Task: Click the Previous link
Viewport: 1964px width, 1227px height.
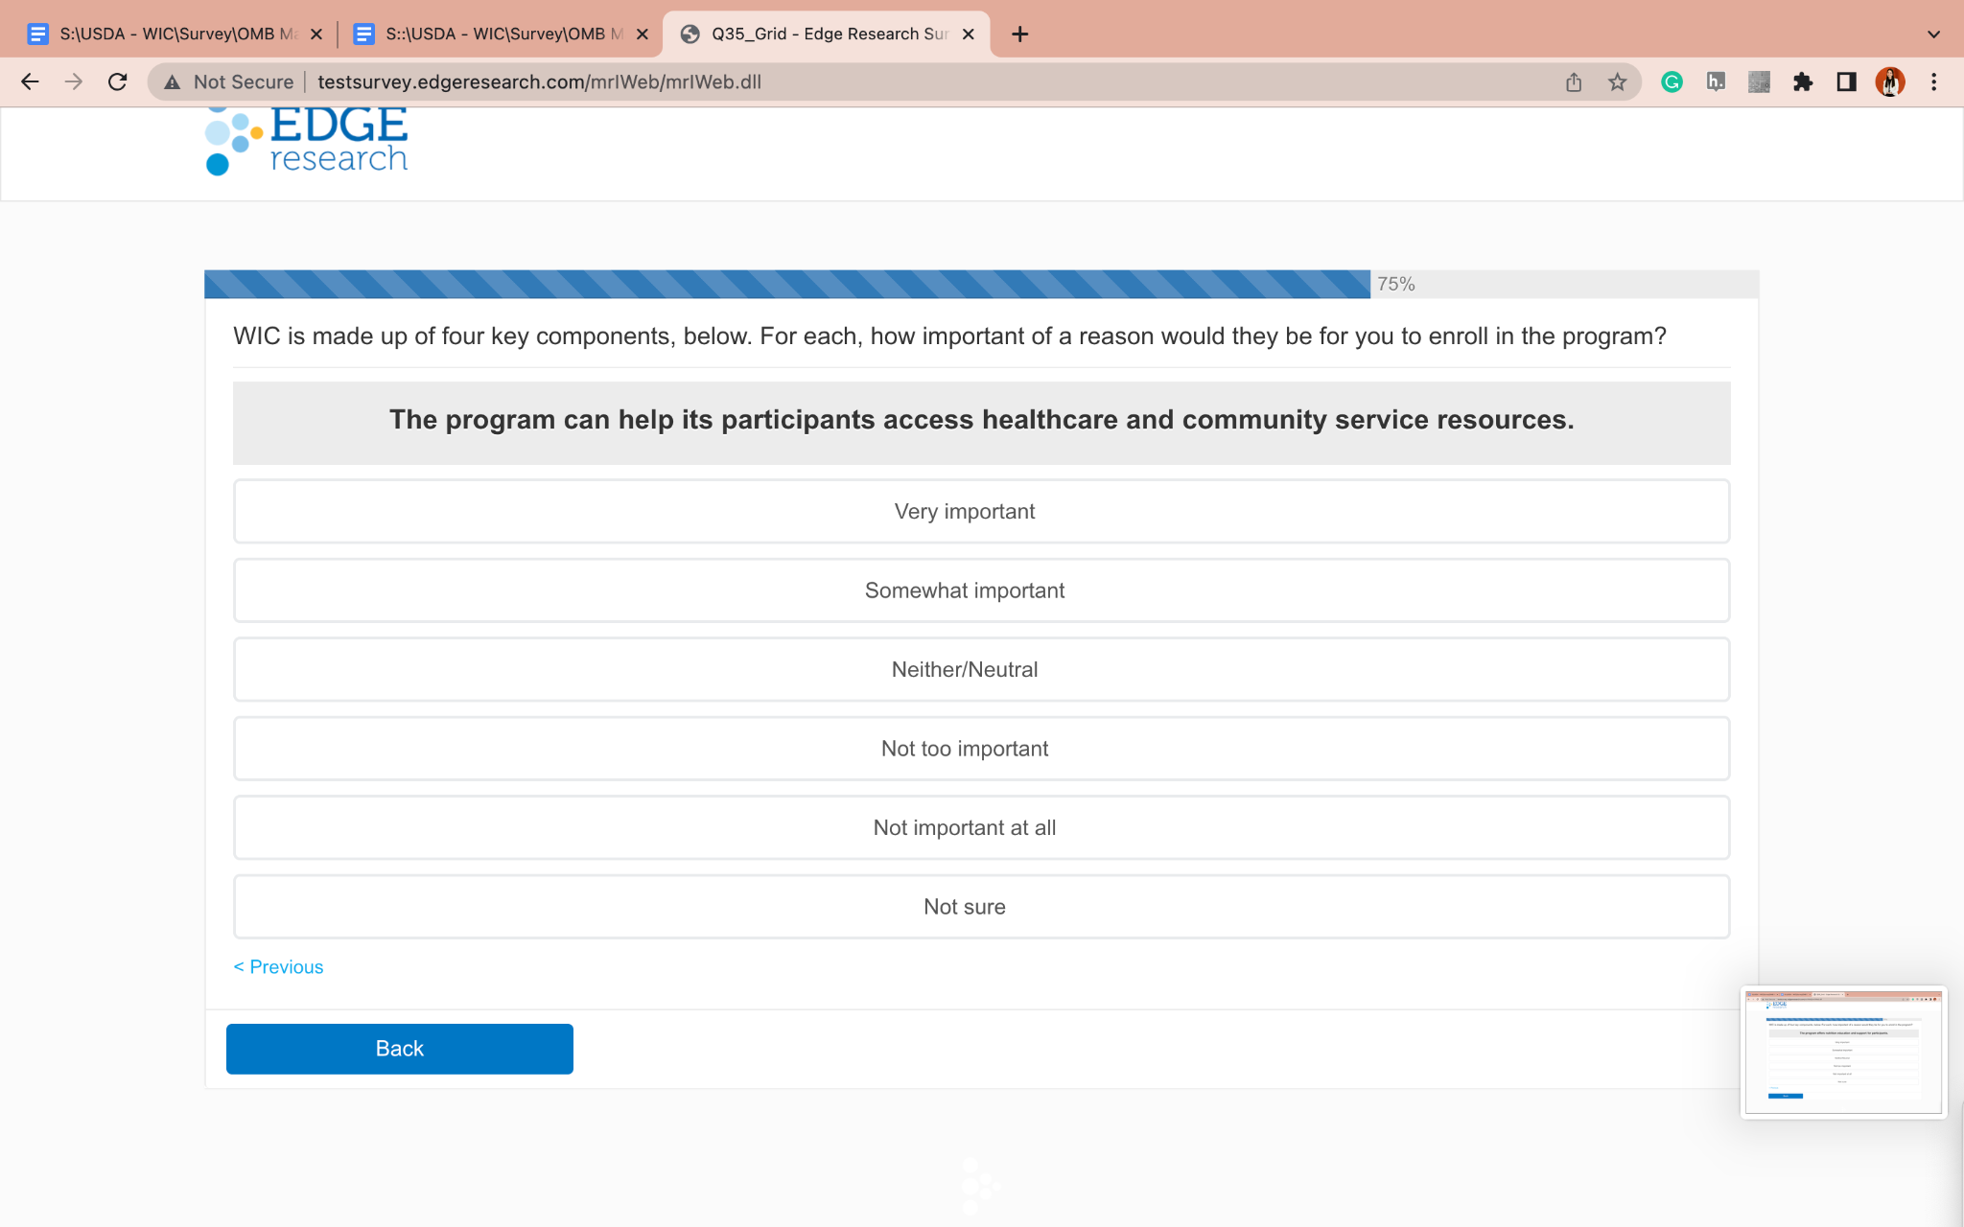Action: tap(278, 967)
